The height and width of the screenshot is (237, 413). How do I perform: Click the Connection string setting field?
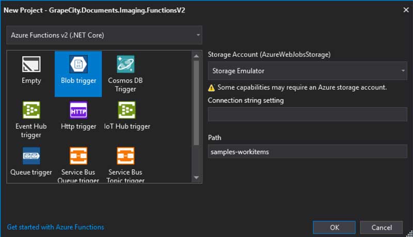(x=307, y=114)
